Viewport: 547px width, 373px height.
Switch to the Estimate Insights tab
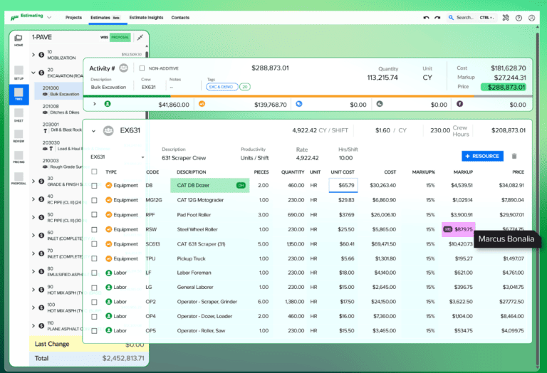pos(145,17)
